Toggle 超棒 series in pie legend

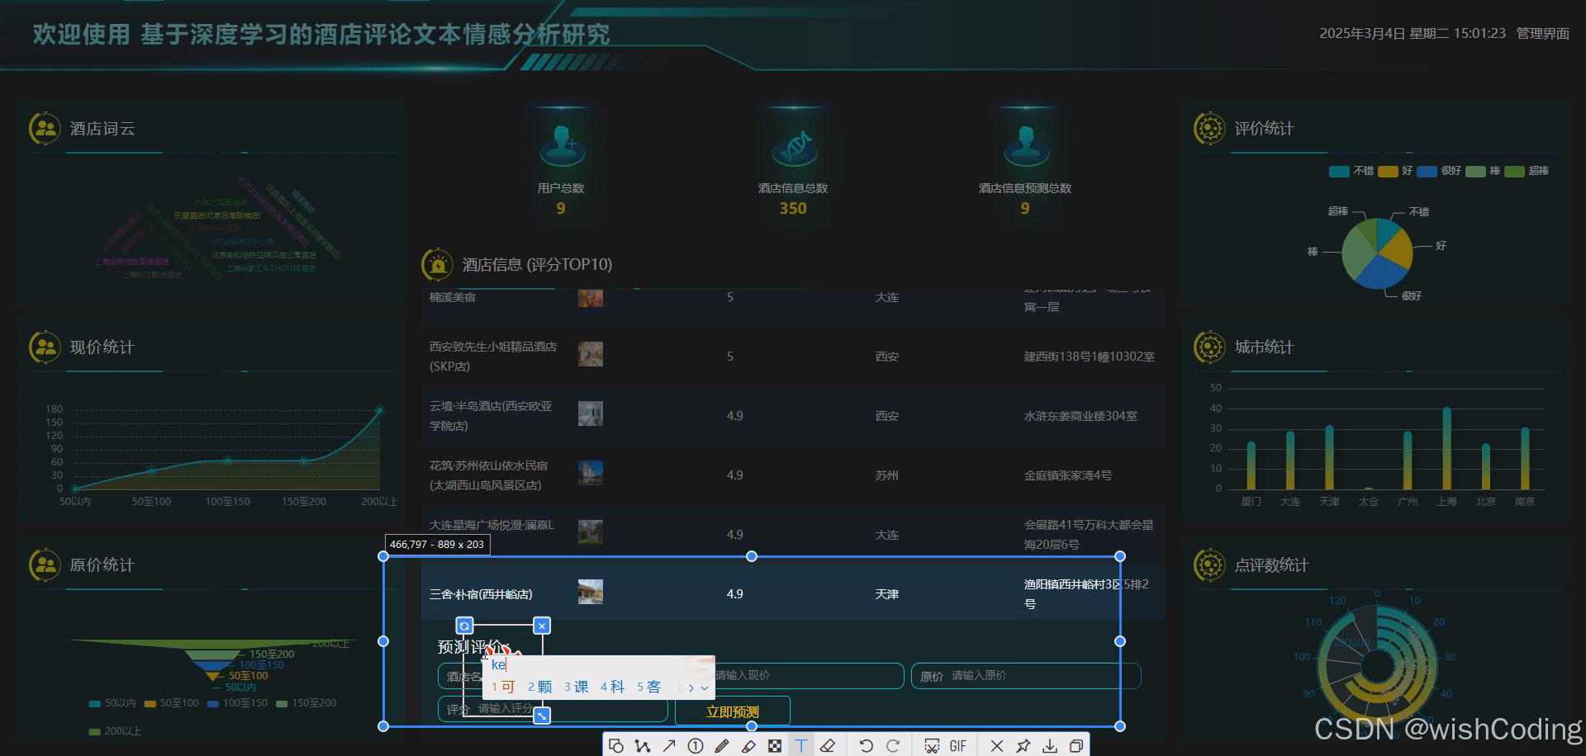(1527, 171)
